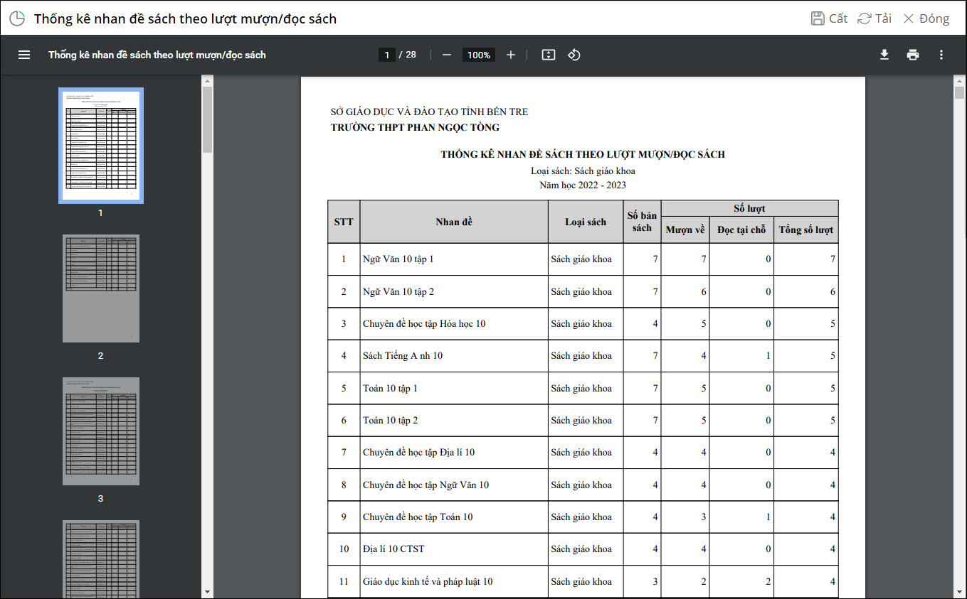Viewport: 967px width, 599px height.
Task: Click the 'Mượn về' column header
Action: point(685,230)
